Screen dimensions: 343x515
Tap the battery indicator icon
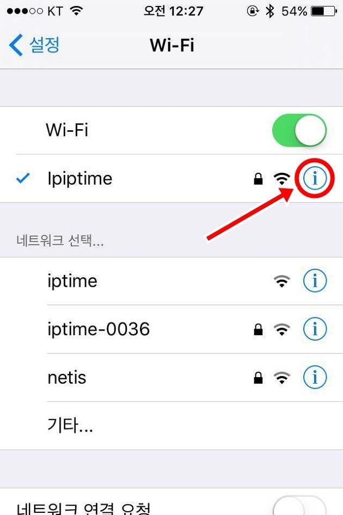pyautogui.click(x=323, y=11)
